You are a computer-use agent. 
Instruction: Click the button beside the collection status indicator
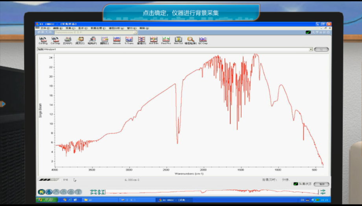321,184
